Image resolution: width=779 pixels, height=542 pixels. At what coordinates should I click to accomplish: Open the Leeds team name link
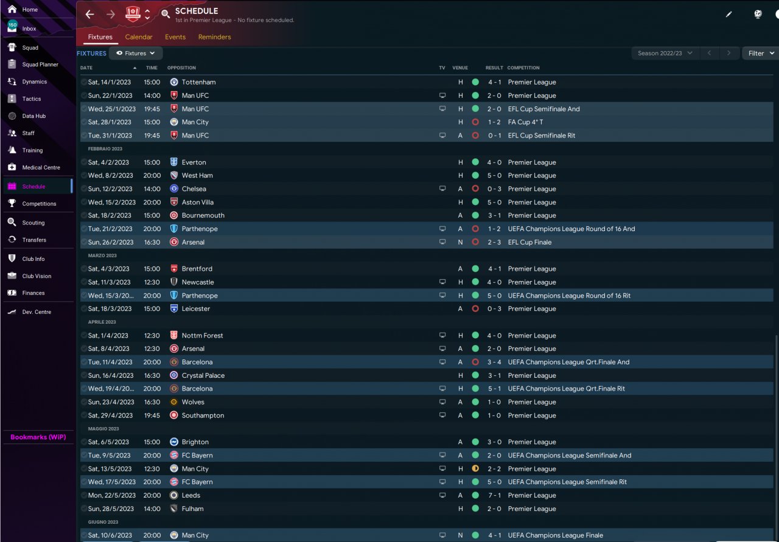[x=191, y=495]
